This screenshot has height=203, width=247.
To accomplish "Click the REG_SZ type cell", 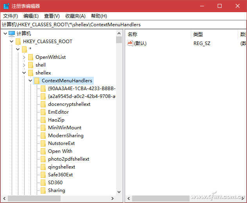I will pos(202,43).
